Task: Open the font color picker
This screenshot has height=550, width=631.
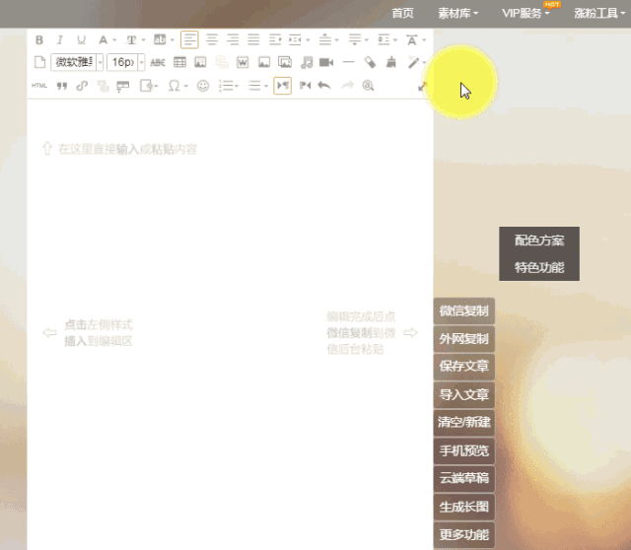Action: pyautogui.click(x=103, y=40)
